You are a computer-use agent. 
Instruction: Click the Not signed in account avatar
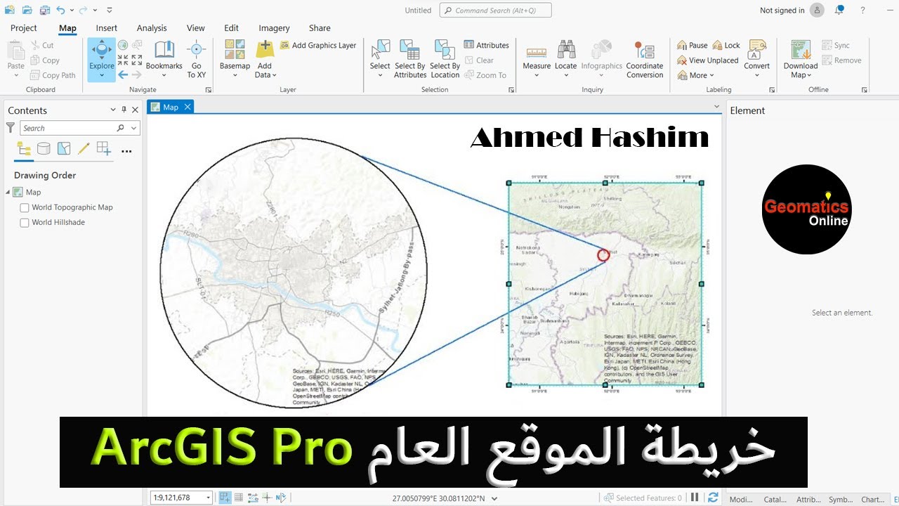pos(817,10)
